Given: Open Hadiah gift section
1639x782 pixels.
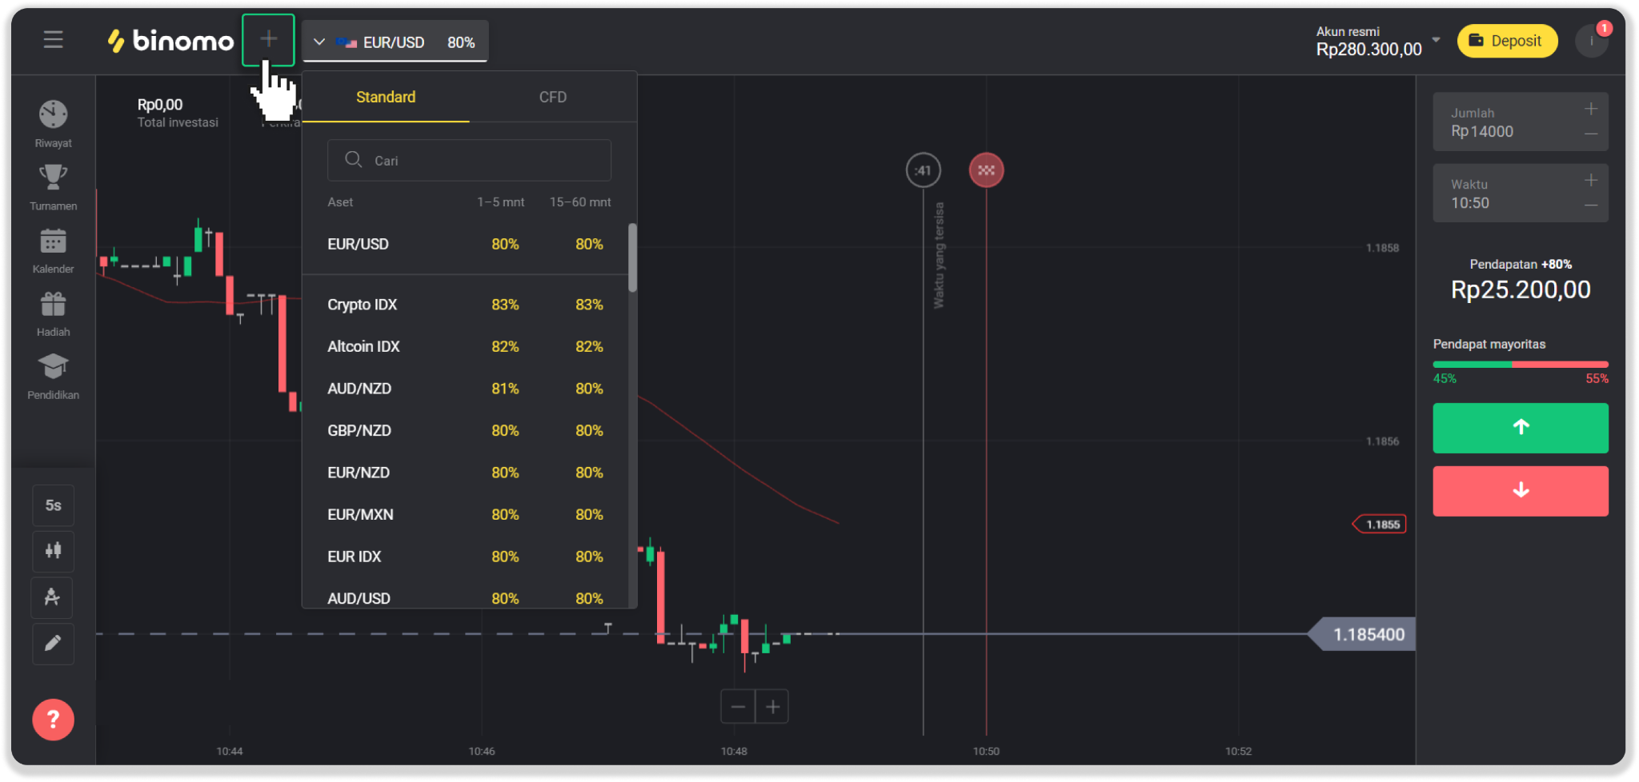Looking at the screenshot, I should [x=53, y=313].
